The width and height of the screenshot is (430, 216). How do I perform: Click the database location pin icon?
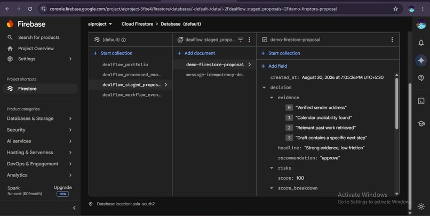tap(91, 204)
